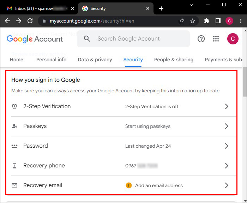Image resolution: width=247 pixels, height=203 pixels.
Task: Open the Help question mark icon
Action: click(201, 39)
